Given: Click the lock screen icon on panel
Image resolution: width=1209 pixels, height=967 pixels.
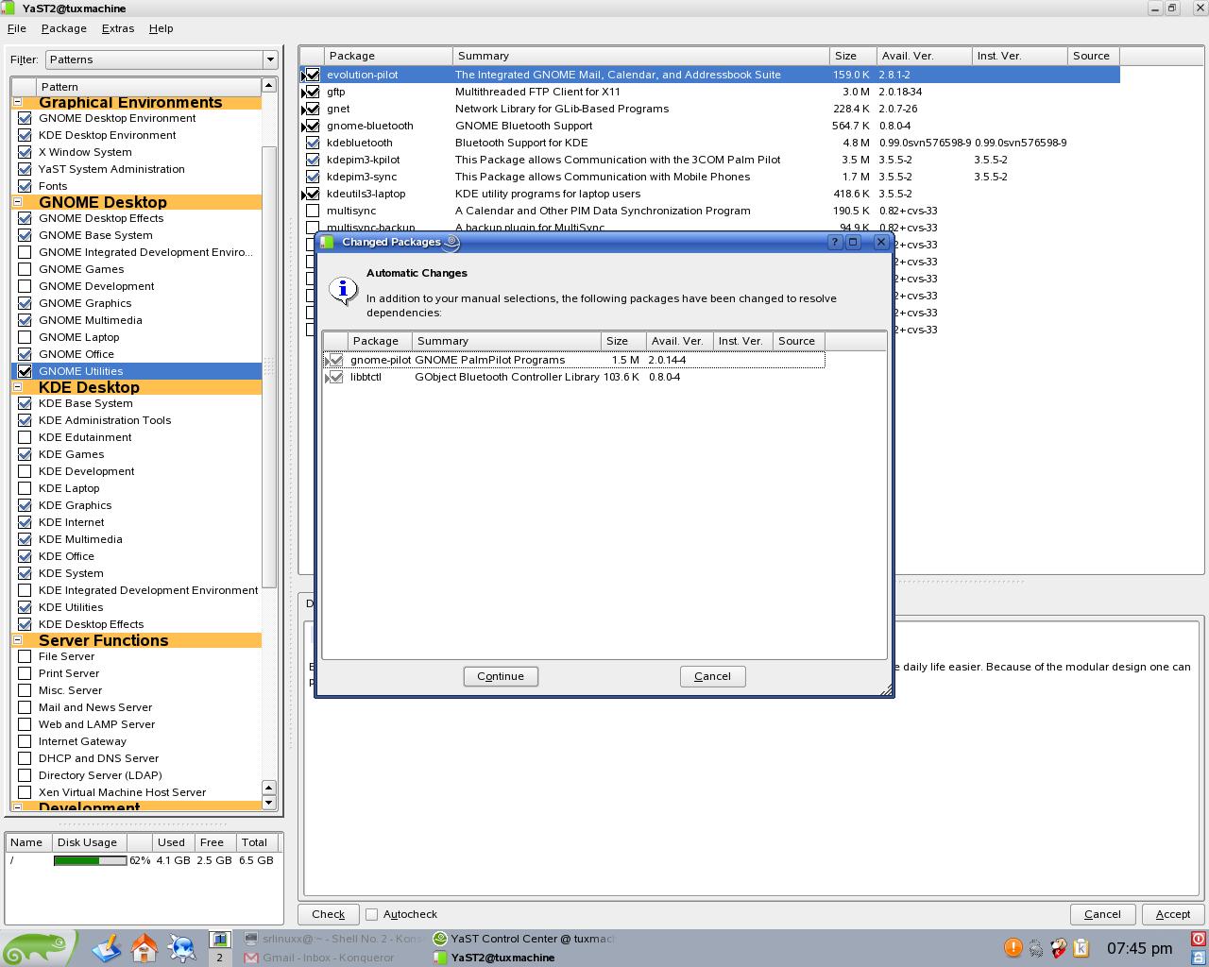Looking at the screenshot, I should [1199, 957].
